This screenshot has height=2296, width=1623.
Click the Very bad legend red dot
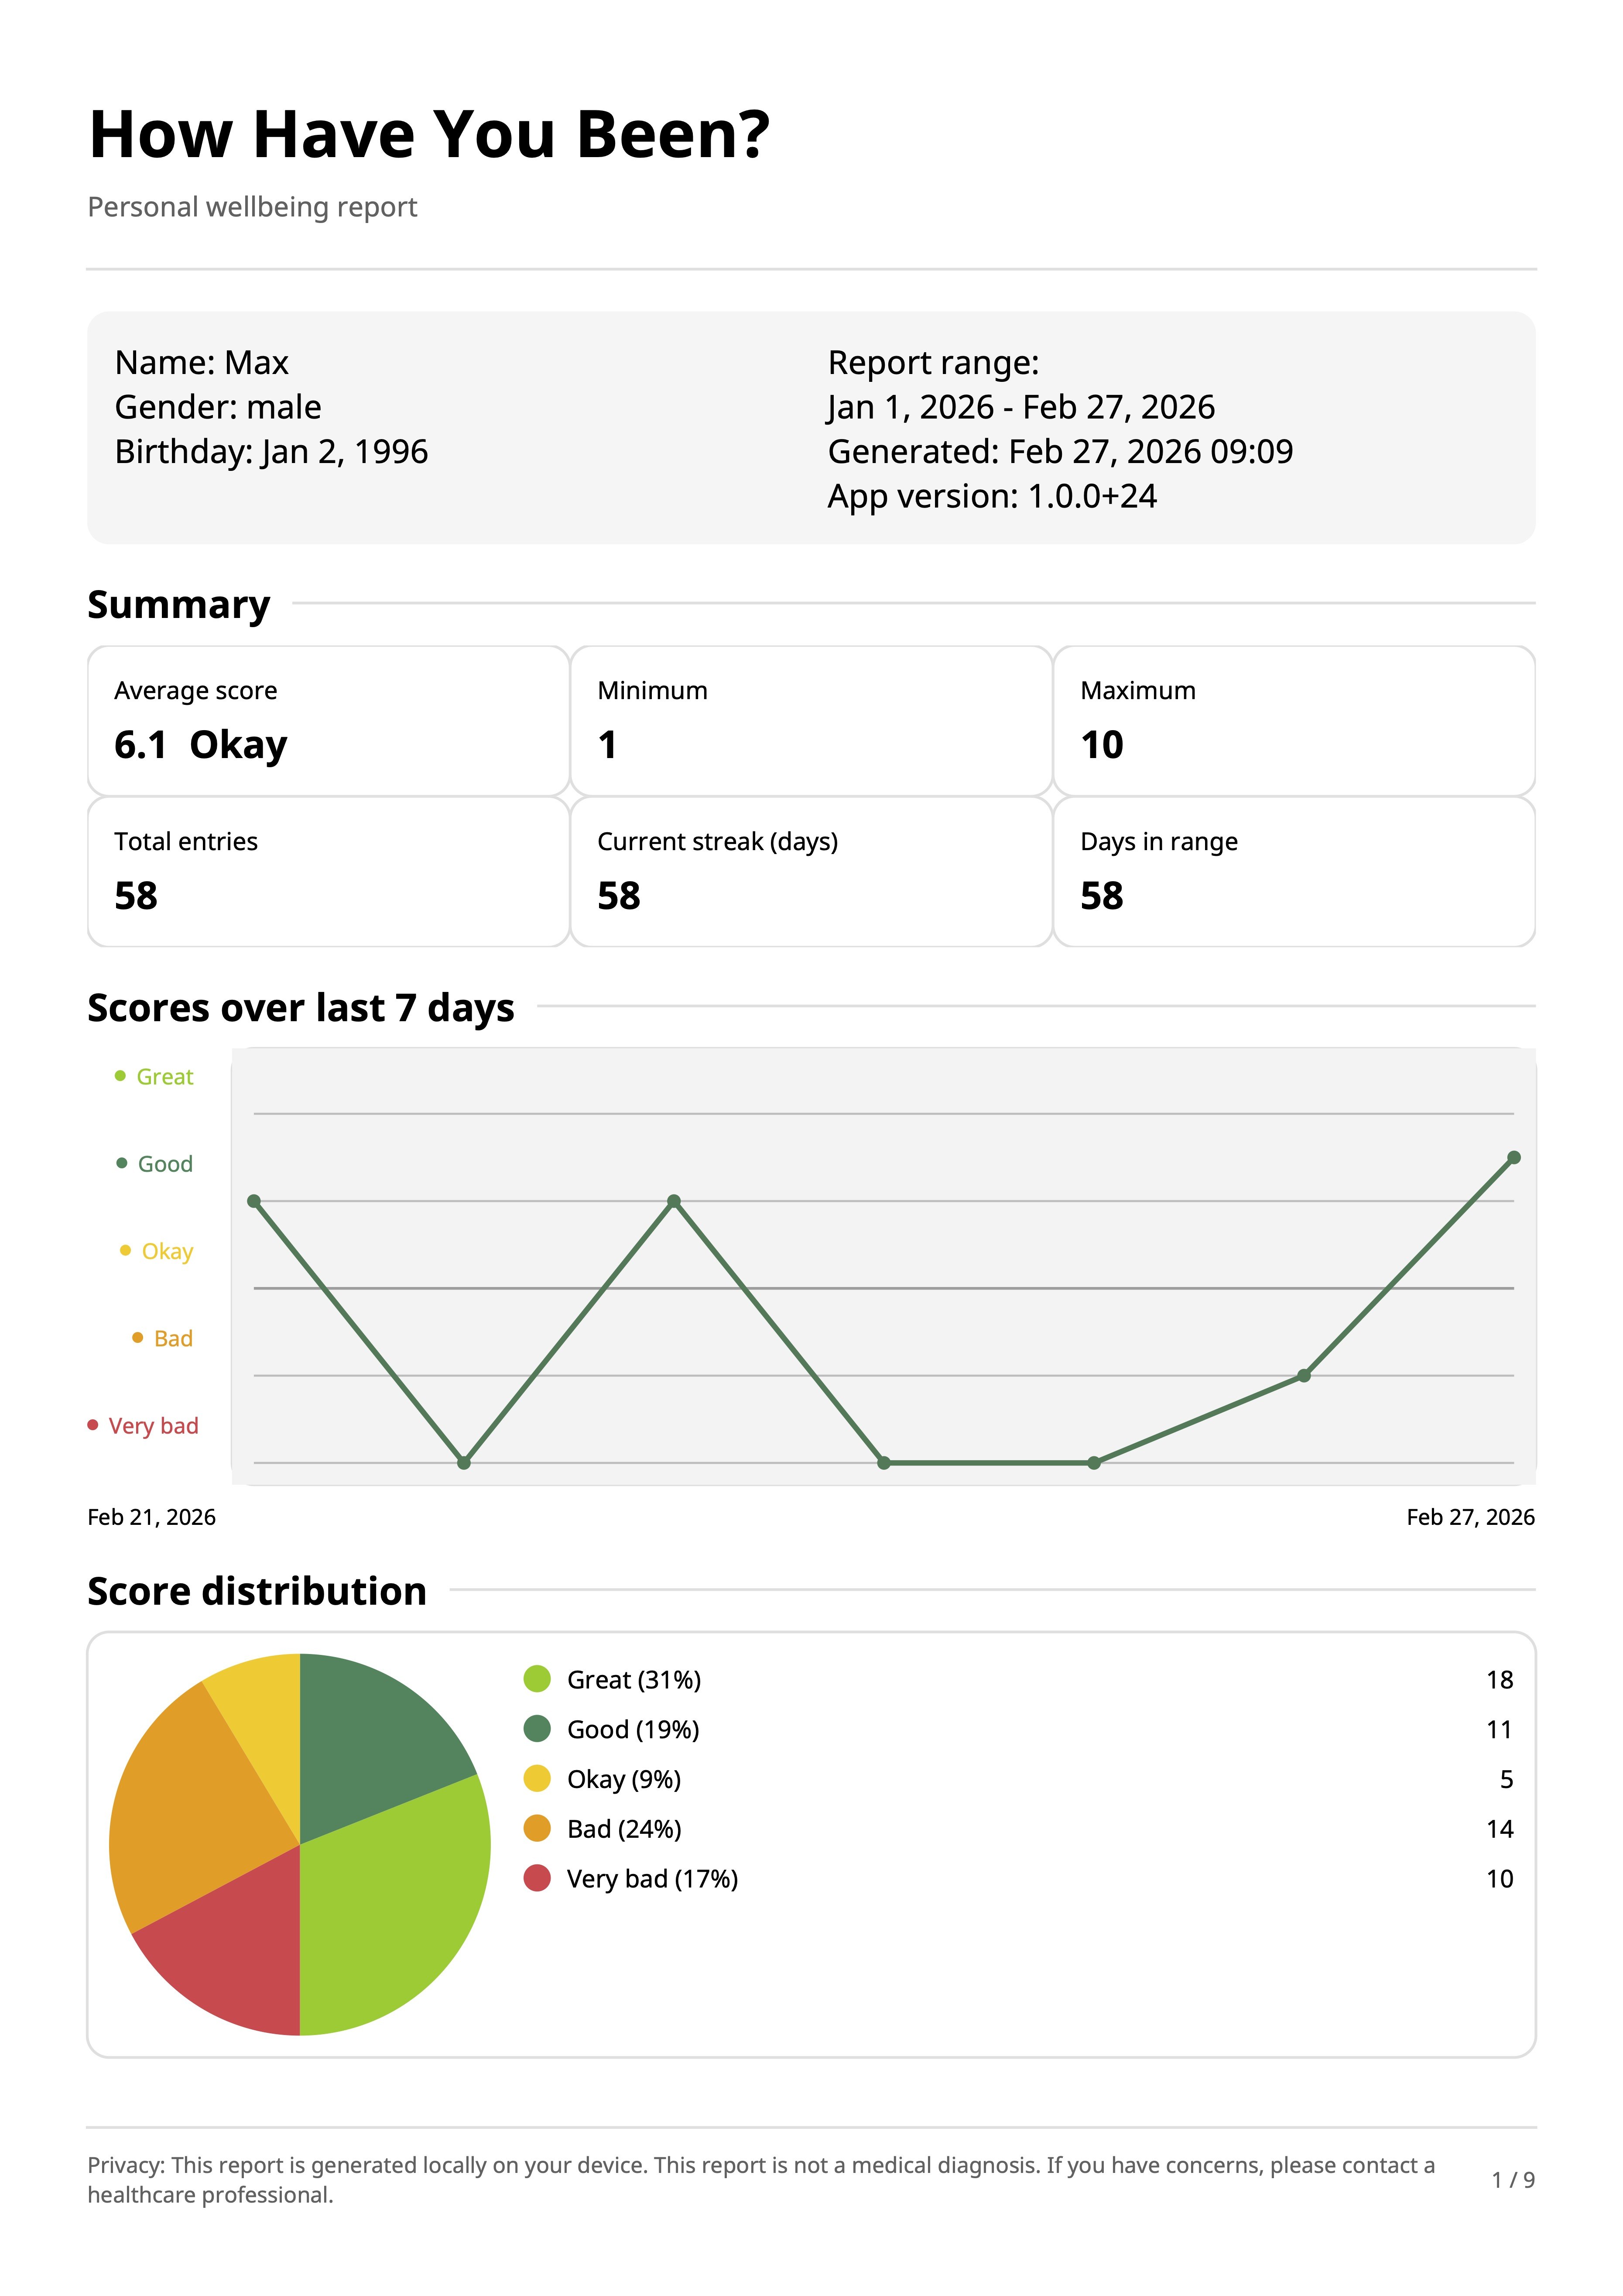click(x=537, y=1879)
